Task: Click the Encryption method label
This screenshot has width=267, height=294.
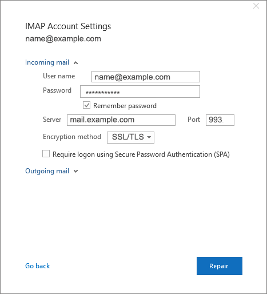Action: coord(72,137)
